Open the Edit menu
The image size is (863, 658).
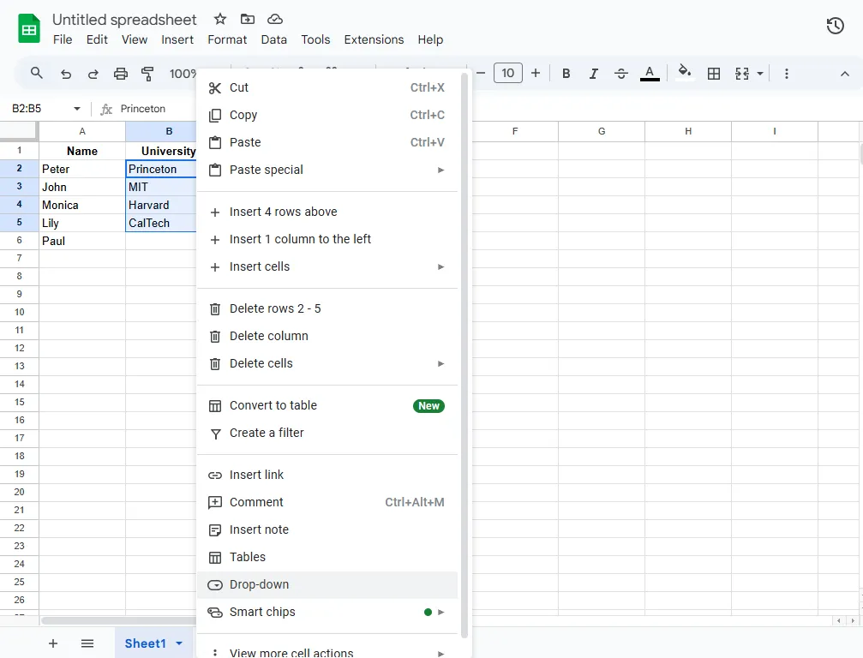[97, 39]
